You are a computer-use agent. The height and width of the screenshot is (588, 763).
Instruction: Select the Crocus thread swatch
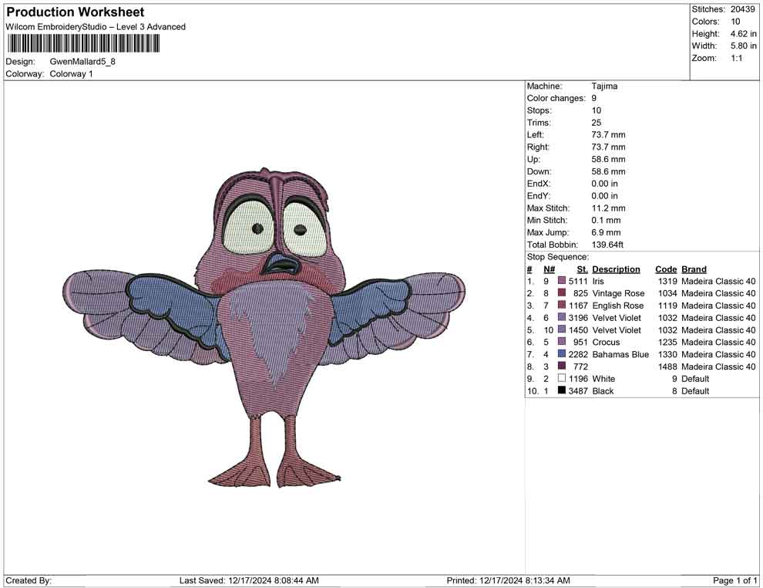click(562, 342)
